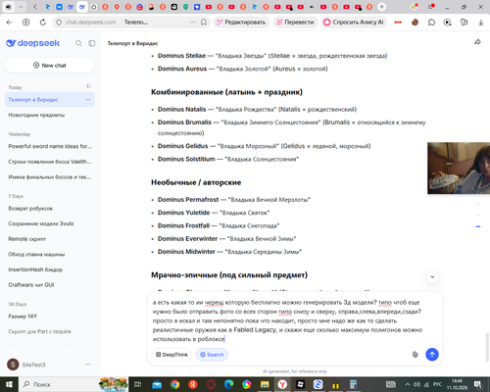This screenshot has height=392, width=490.
Task: Click the РУС language indicator
Action: pyautogui.click(x=437, y=384)
